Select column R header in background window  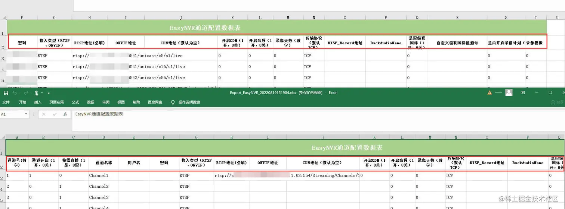(x=457, y=18)
